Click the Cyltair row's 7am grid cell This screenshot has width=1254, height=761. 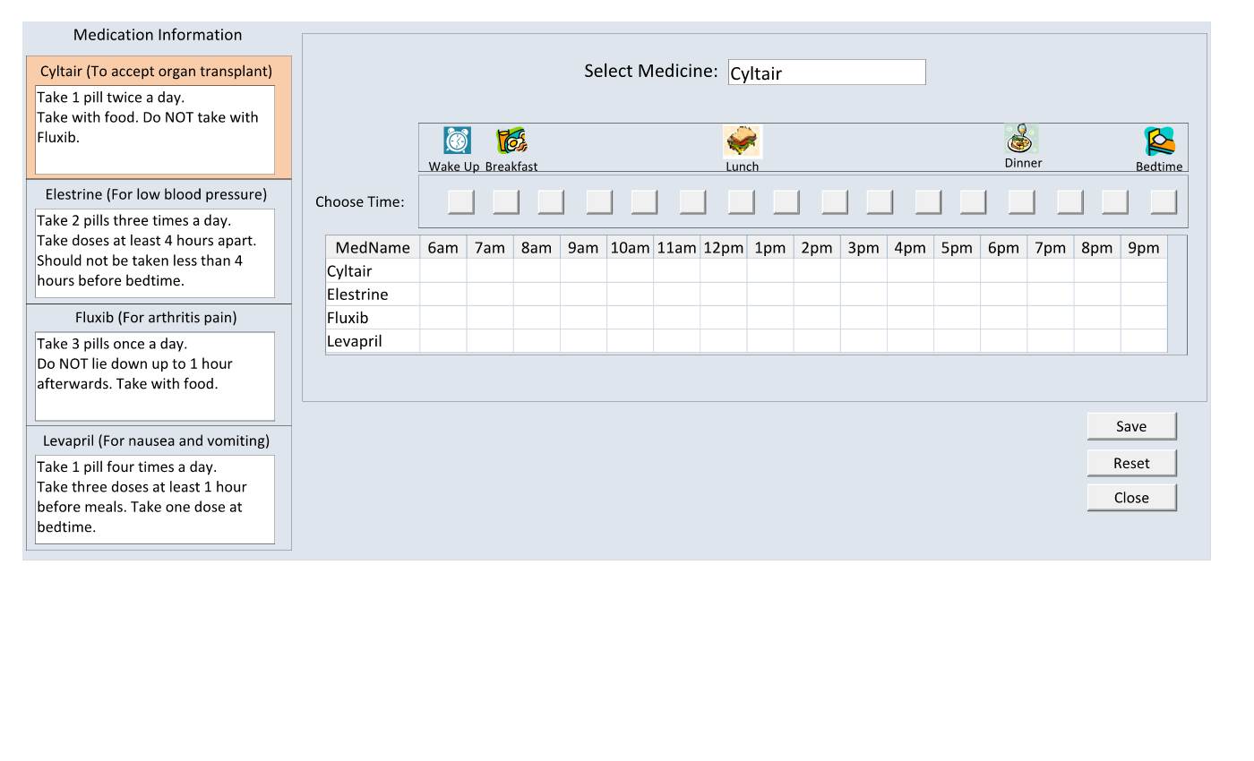pos(490,271)
